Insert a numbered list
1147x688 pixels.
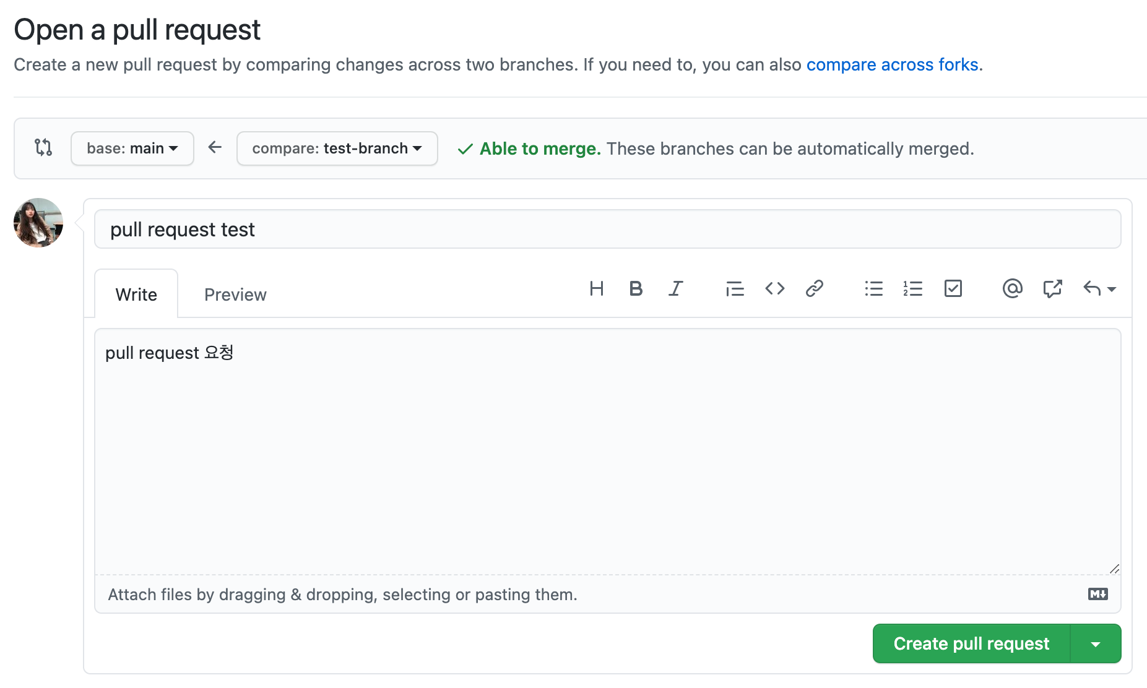tap(913, 288)
